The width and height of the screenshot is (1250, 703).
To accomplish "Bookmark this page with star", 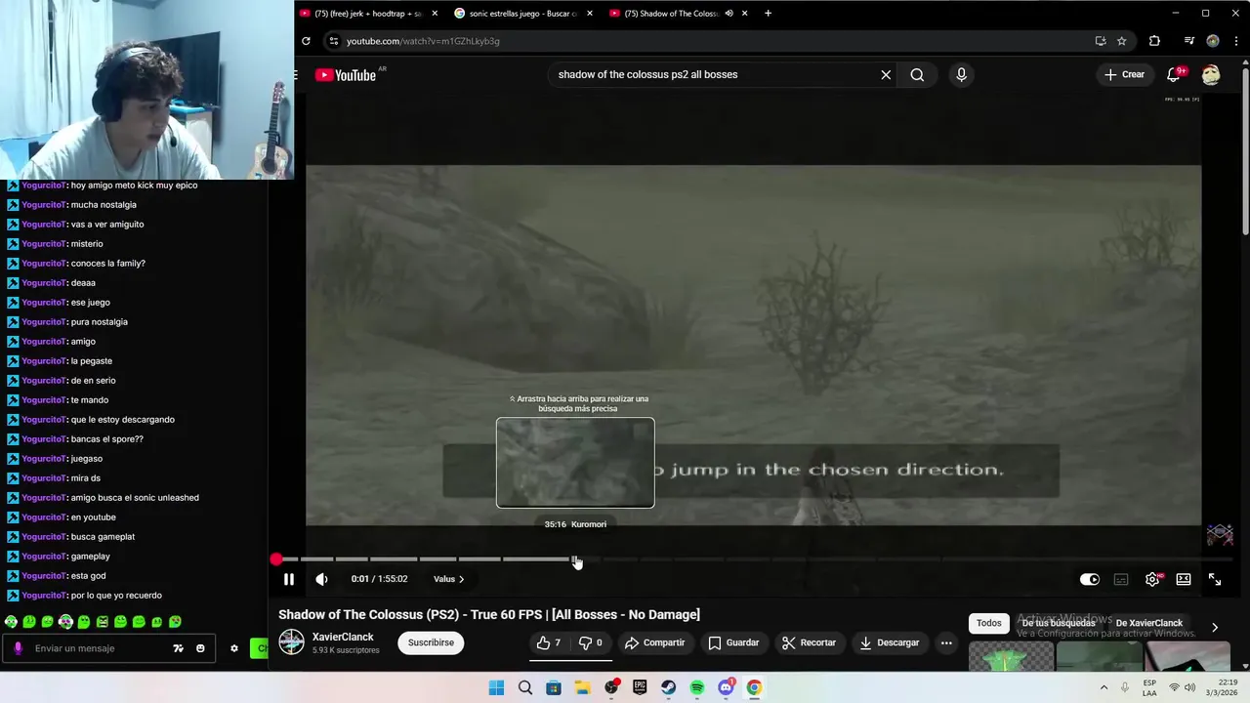I will [1122, 41].
